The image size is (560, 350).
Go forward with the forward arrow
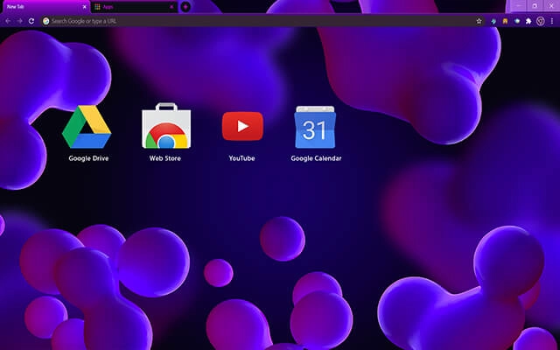(19, 21)
